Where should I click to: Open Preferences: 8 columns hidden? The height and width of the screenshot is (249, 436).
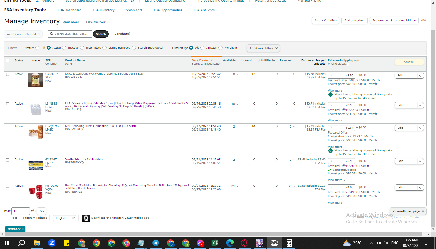tap(394, 21)
